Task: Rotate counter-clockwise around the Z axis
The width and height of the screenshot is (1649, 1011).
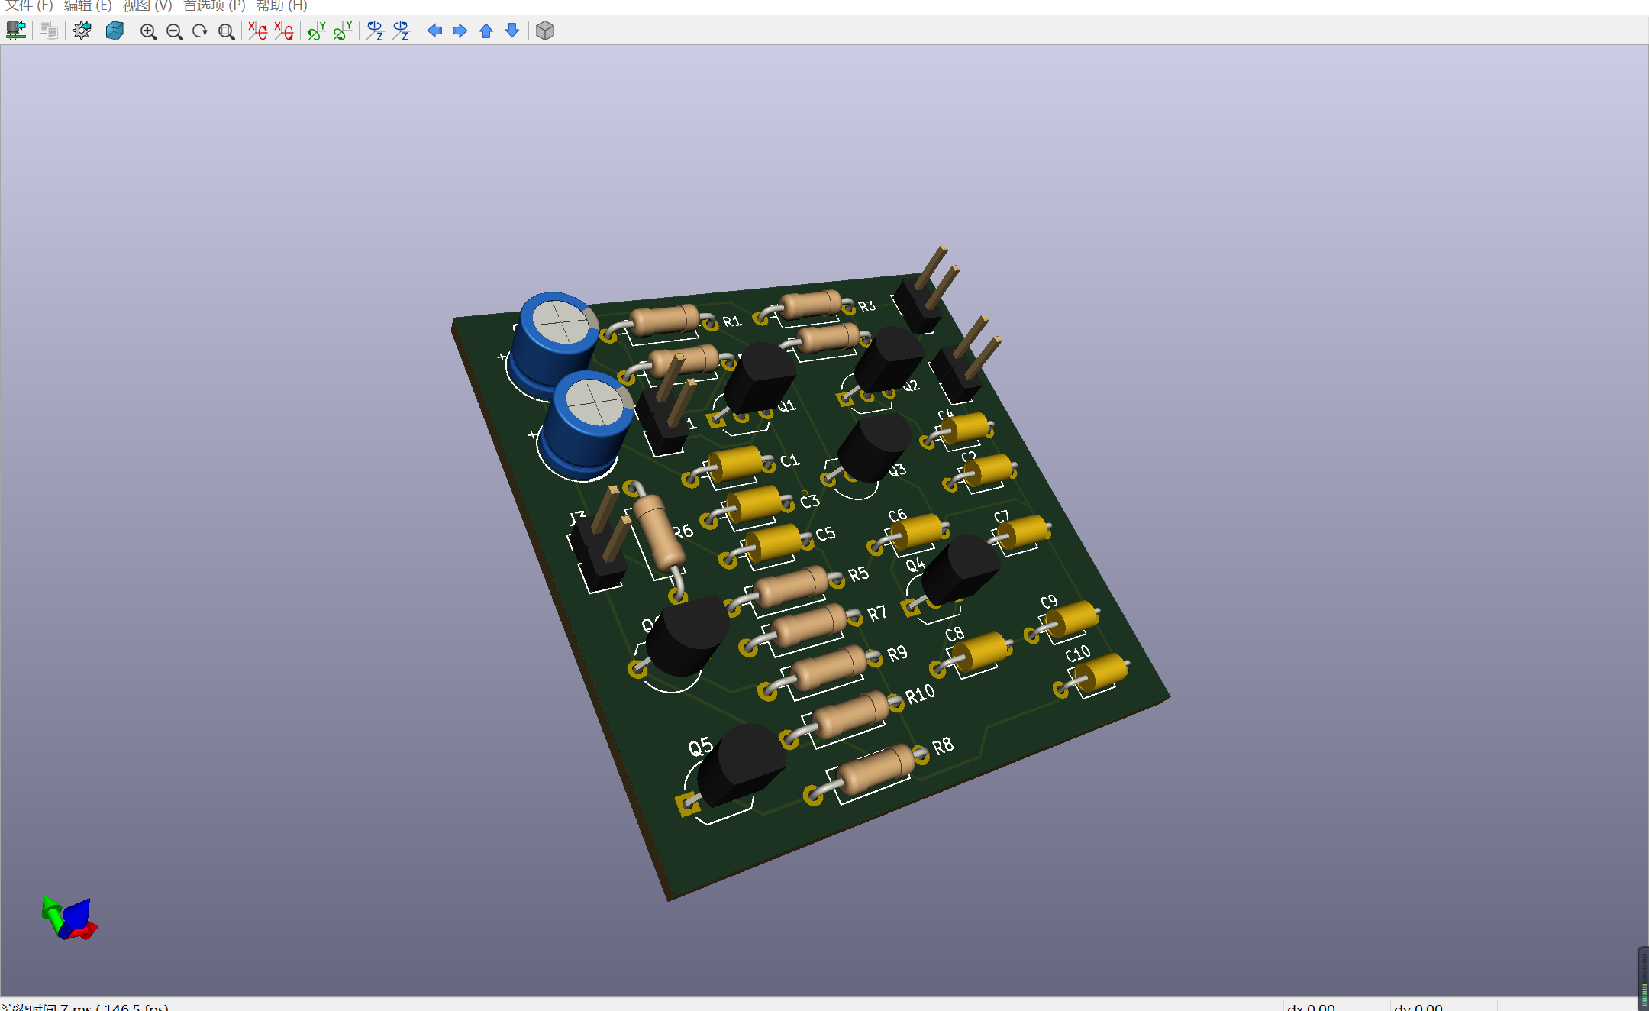Action: coord(401,31)
